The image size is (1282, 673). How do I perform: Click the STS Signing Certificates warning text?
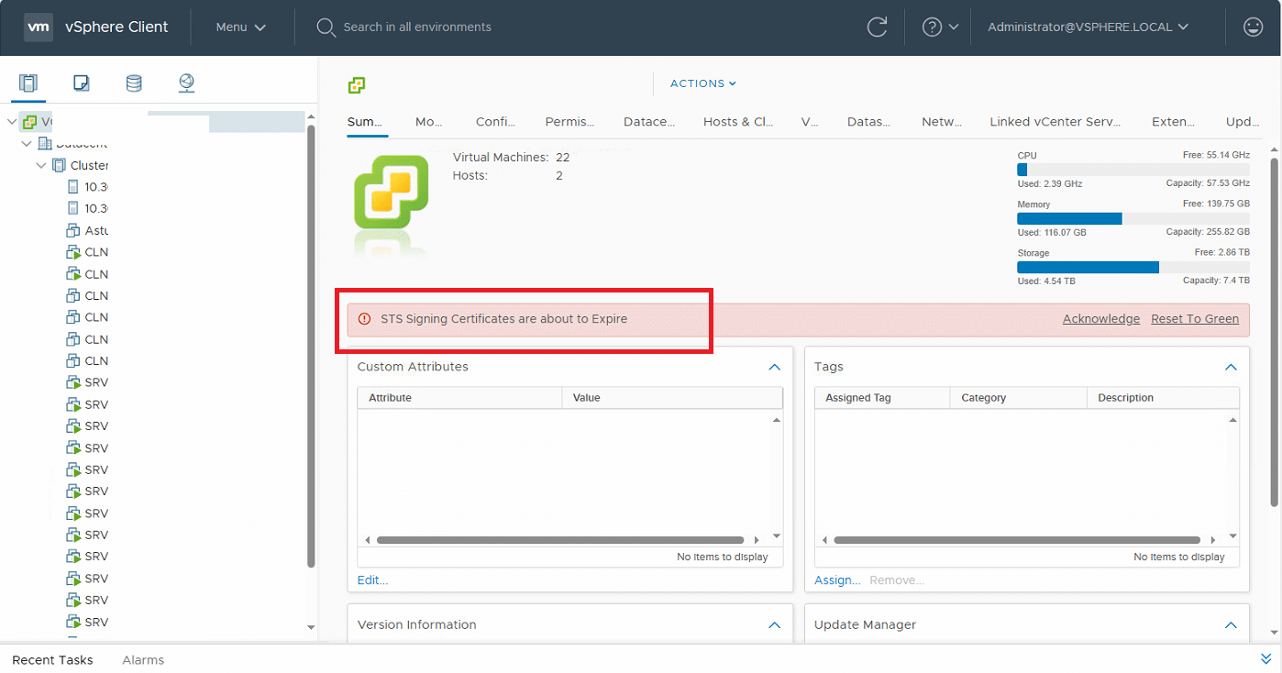(503, 319)
